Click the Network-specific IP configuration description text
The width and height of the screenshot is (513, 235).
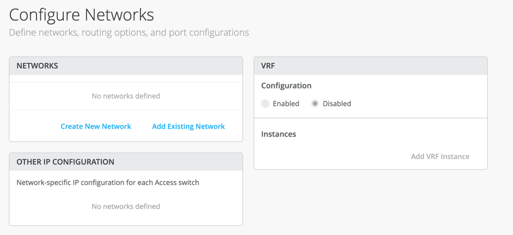pos(108,182)
